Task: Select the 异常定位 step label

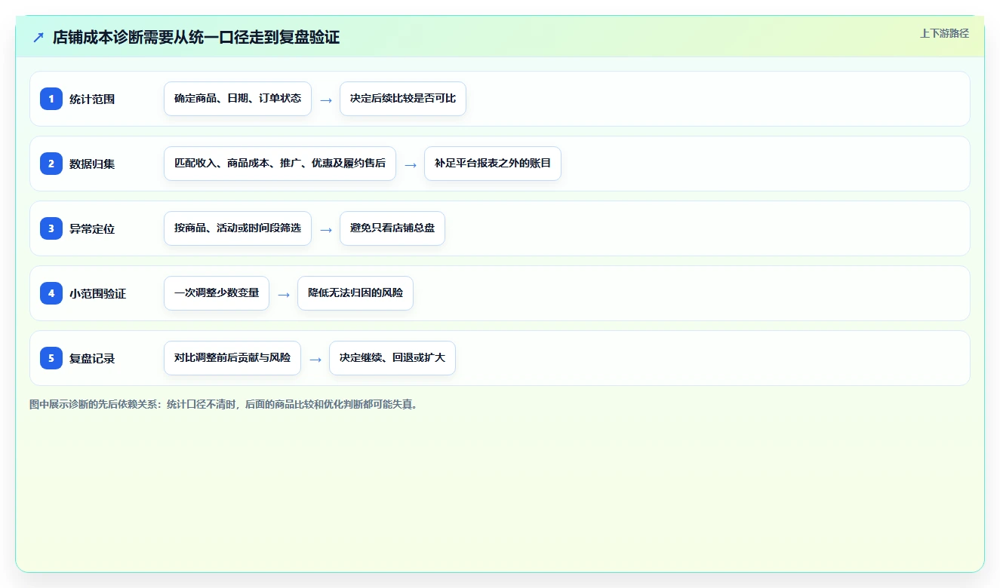Action: coord(92,228)
